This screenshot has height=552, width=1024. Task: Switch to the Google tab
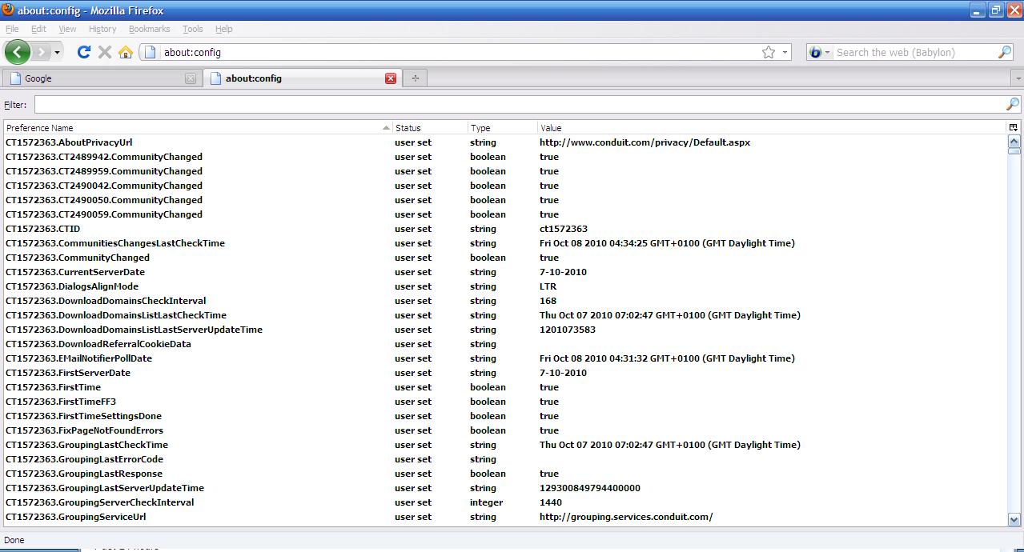tap(96, 78)
